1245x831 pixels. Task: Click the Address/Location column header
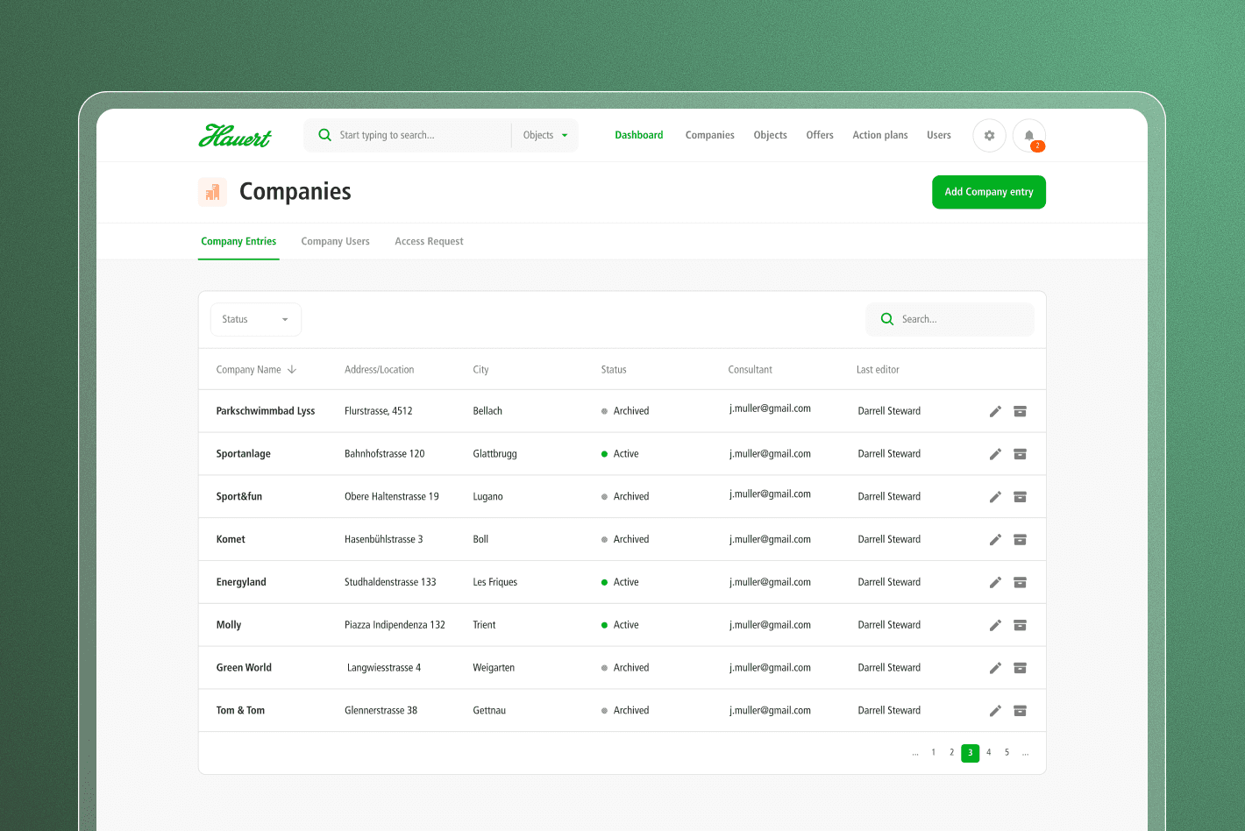click(x=379, y=370)
